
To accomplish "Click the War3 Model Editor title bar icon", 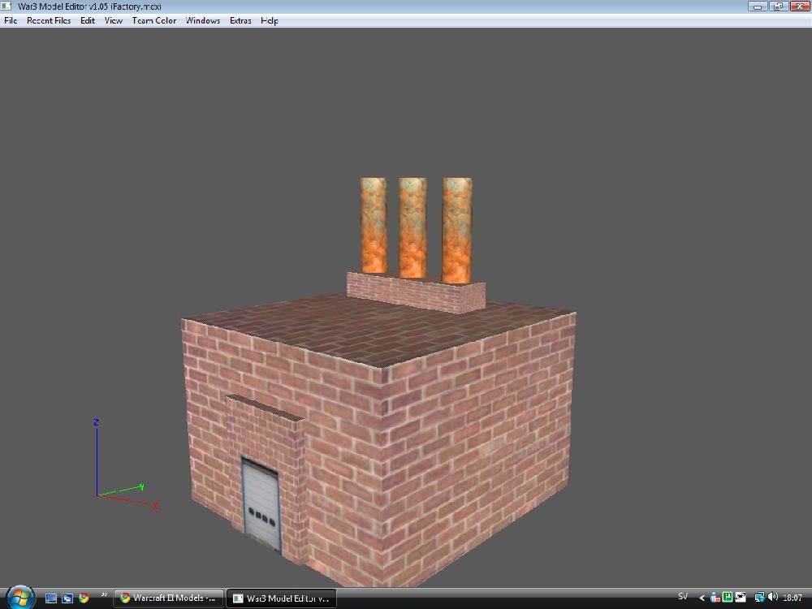I will coord(6,6).
